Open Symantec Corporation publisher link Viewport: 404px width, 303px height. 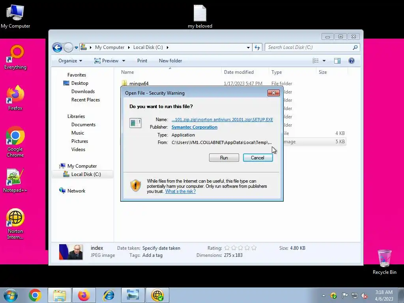[x=194, y=127]
